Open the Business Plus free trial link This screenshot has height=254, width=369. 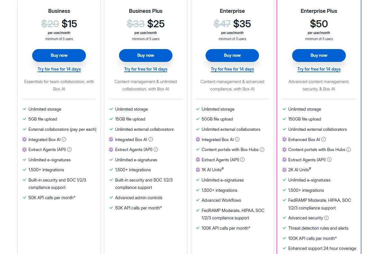pos(145,69)
